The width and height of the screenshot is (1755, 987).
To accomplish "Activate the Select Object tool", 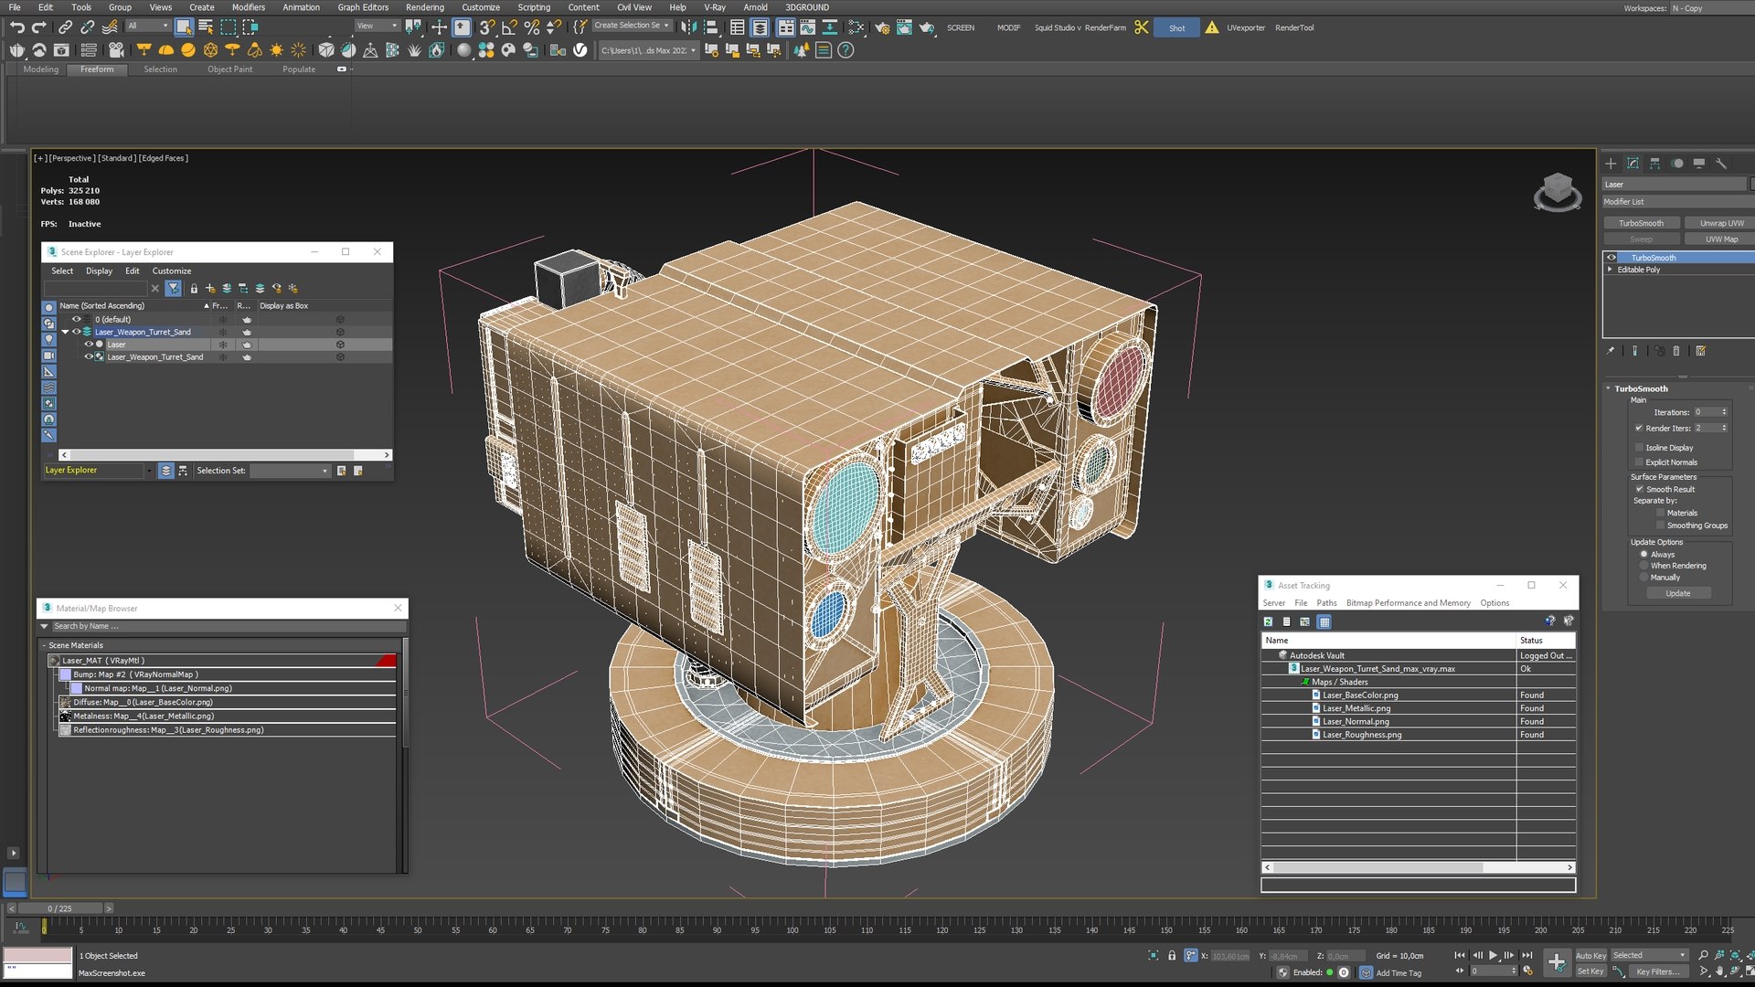I will (184, 27).
